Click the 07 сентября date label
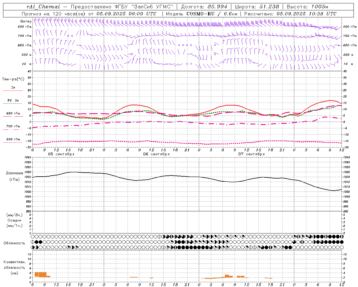Image resolution: width=358 pixels, height=287 pixels. (x=251, y=154)
